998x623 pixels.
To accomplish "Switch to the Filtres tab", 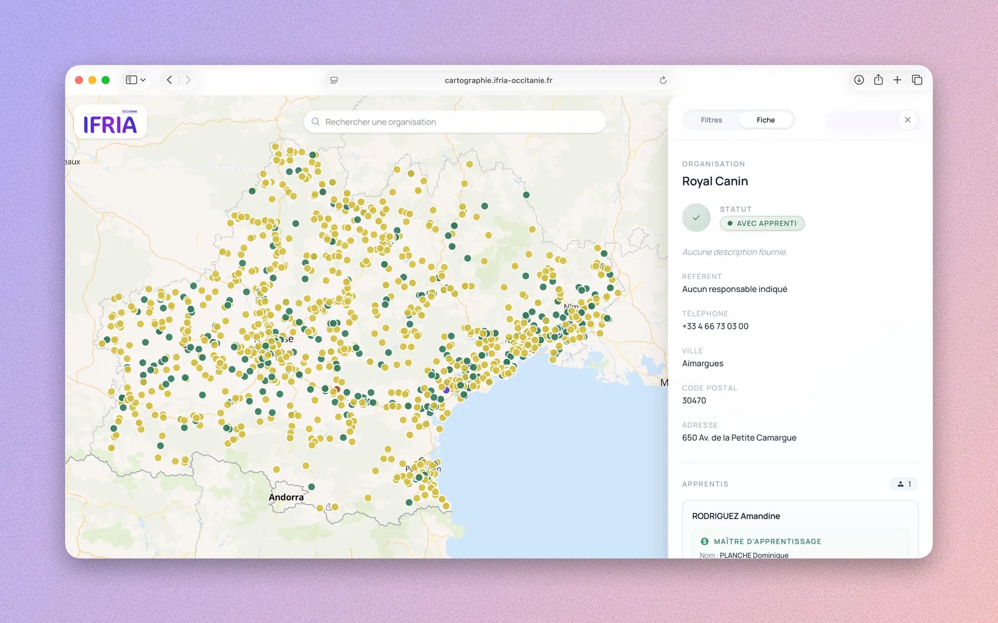I will pyautogui.click(x=711, y=120).
